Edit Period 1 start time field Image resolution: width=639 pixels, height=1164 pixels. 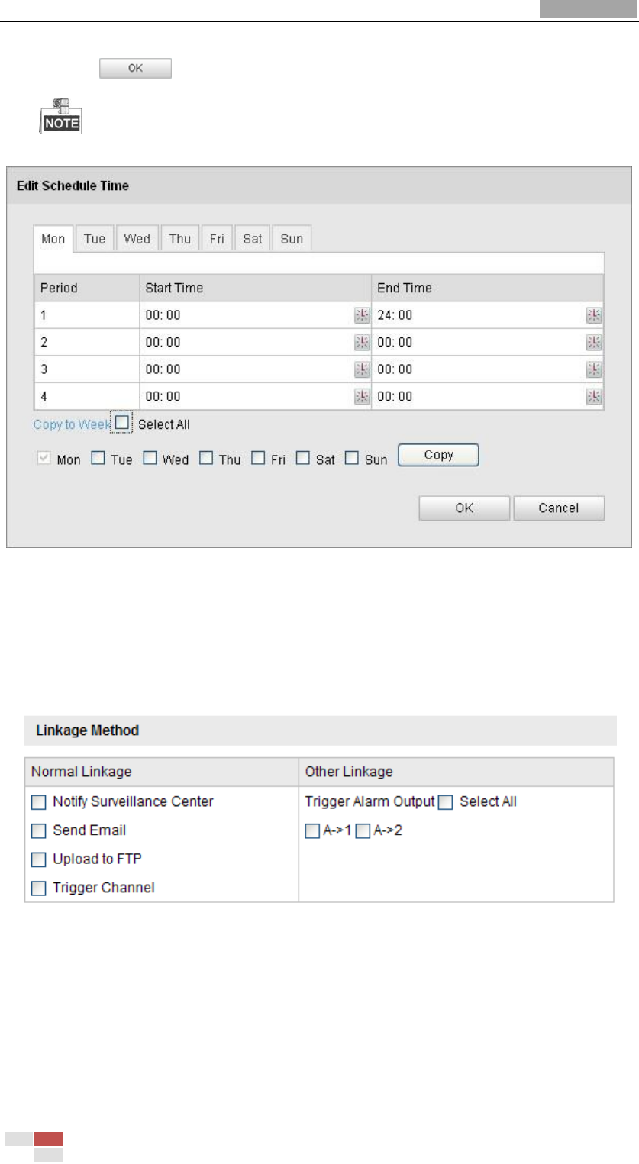255,315
